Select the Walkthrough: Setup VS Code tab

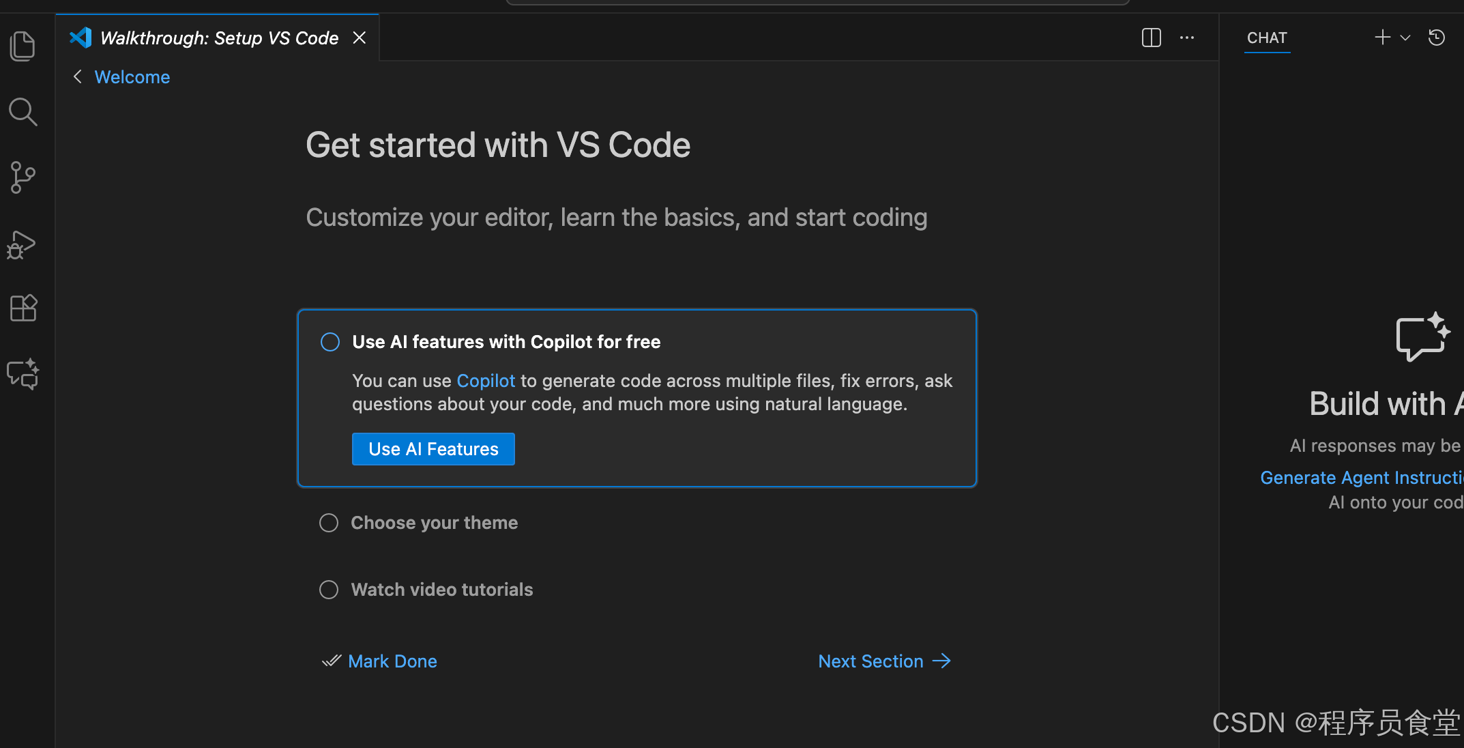(218, 38)
